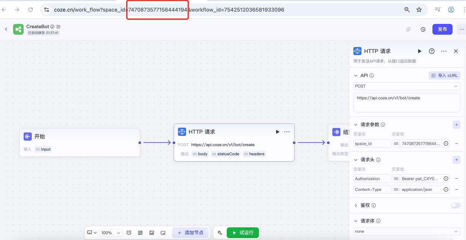The height and width of the screenshot is (240, 466).
Task: Bookmark this page with the star
Action: pyautogui.click(x=419, y=10)
